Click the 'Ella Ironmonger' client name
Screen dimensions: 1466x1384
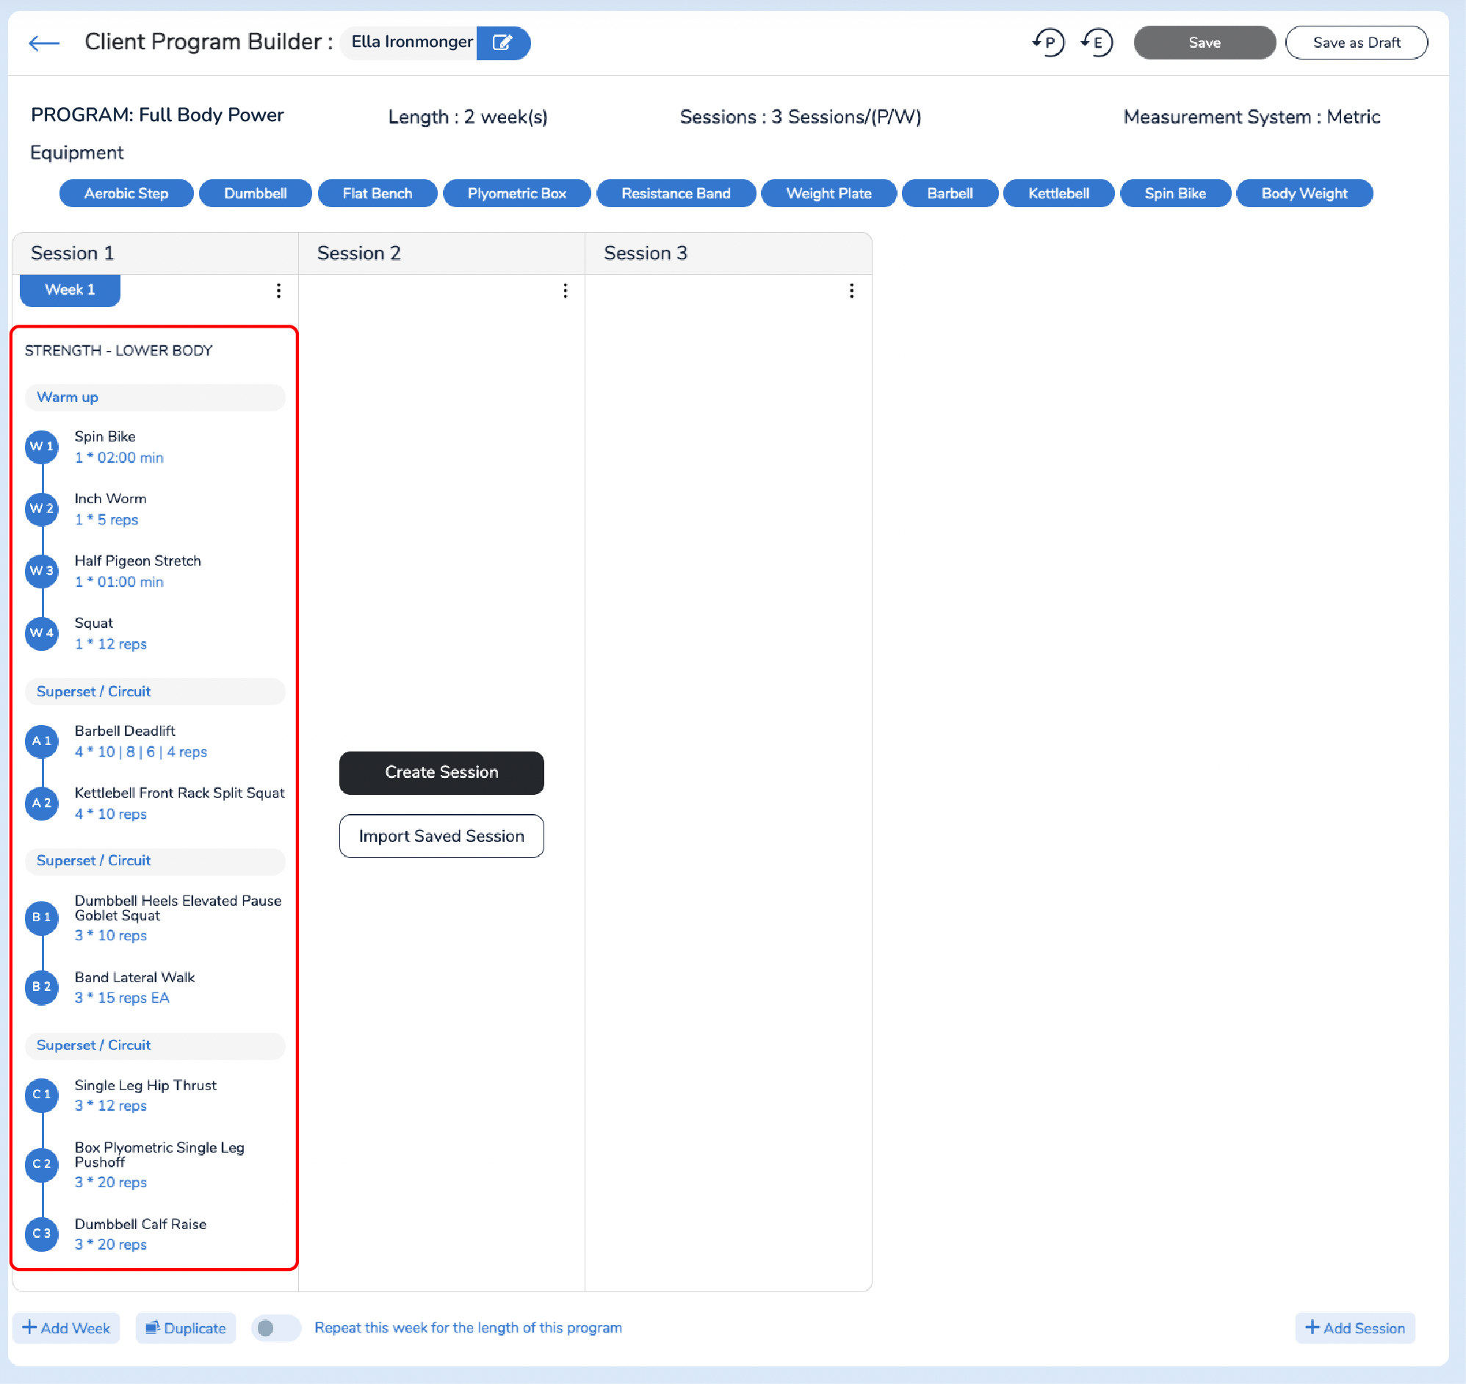pos(412,42)
